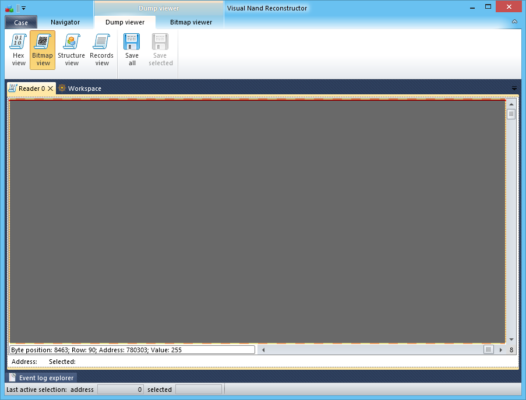The height and width of the screenshot is (400, 526).
Task: Collapse the ribbon with the chevron
Action: 514,22
